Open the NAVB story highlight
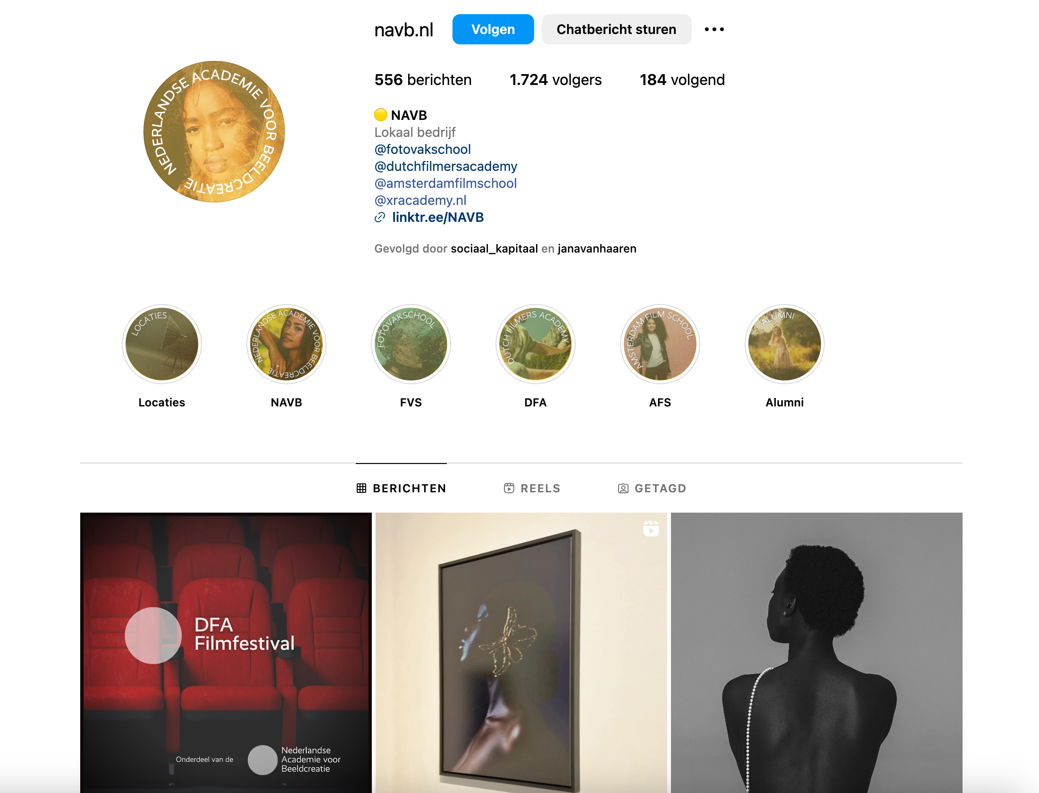 point(286,344)
